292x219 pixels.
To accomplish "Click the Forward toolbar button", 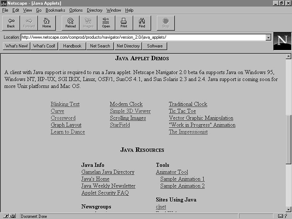I will click(29, 23).
